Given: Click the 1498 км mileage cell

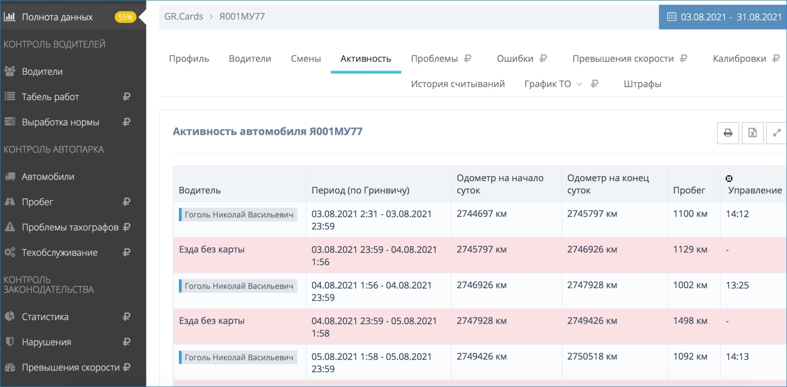Looking at the screenshot, I should (x=690, y=321).
